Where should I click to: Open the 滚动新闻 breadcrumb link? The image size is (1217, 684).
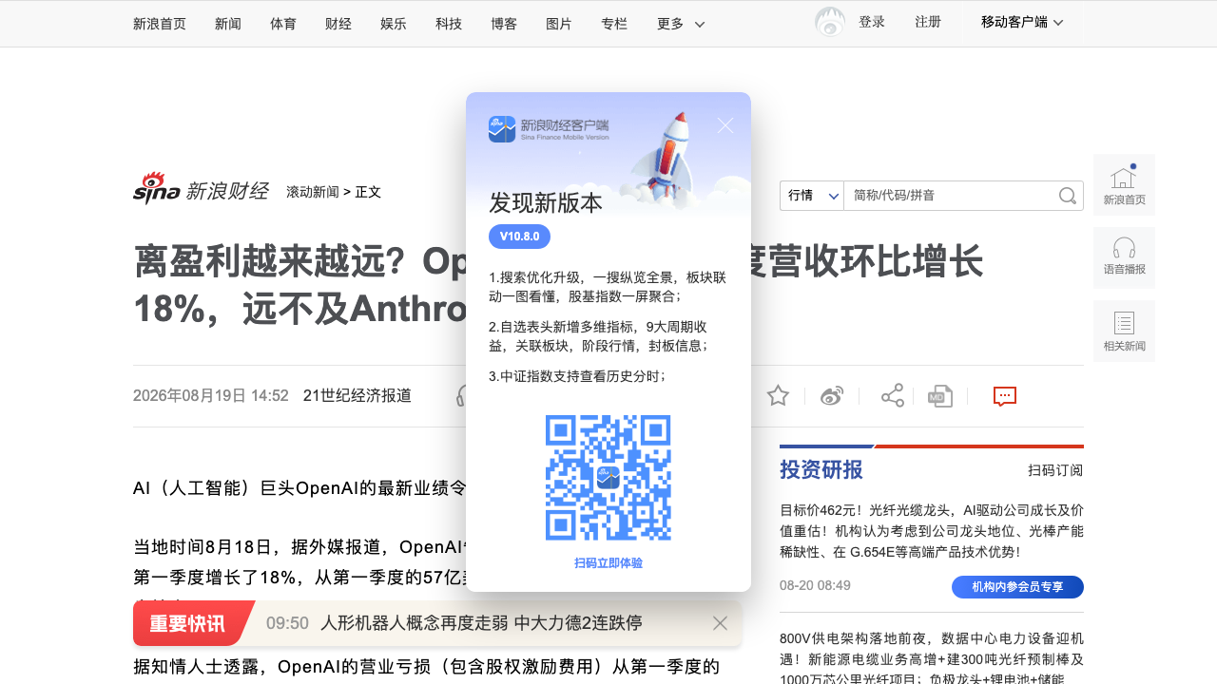313,192
